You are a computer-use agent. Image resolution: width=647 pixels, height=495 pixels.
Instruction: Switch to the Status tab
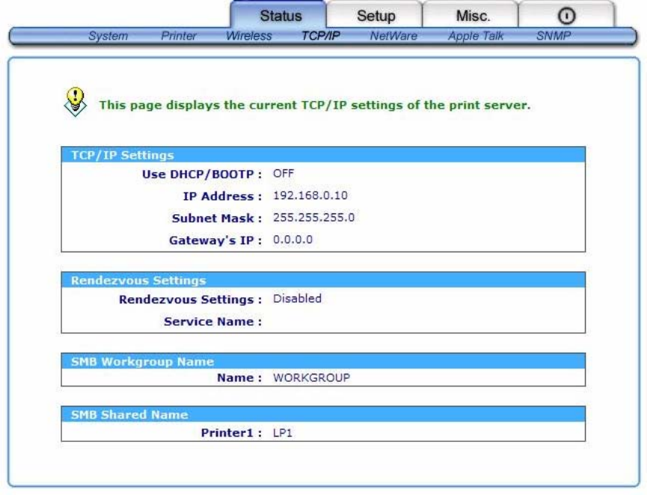pos(280,16)
